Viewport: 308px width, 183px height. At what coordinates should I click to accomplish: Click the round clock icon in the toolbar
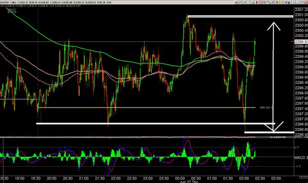(x=261, y=2)
